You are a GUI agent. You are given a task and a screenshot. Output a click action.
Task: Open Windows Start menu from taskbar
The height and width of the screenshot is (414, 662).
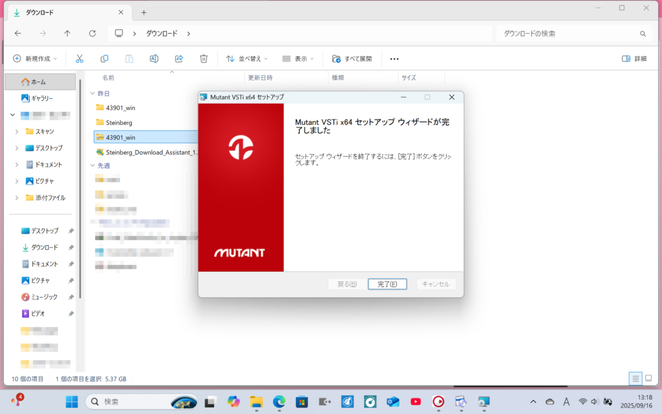(x=72, y=401)
